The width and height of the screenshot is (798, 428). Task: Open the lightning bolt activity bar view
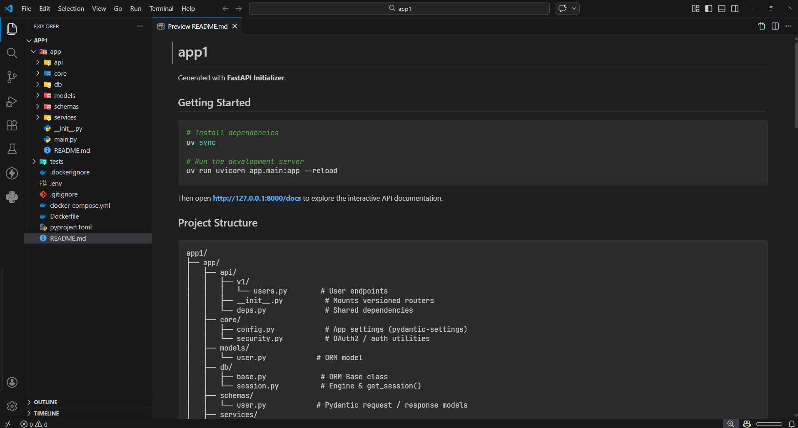coord(12,173)
